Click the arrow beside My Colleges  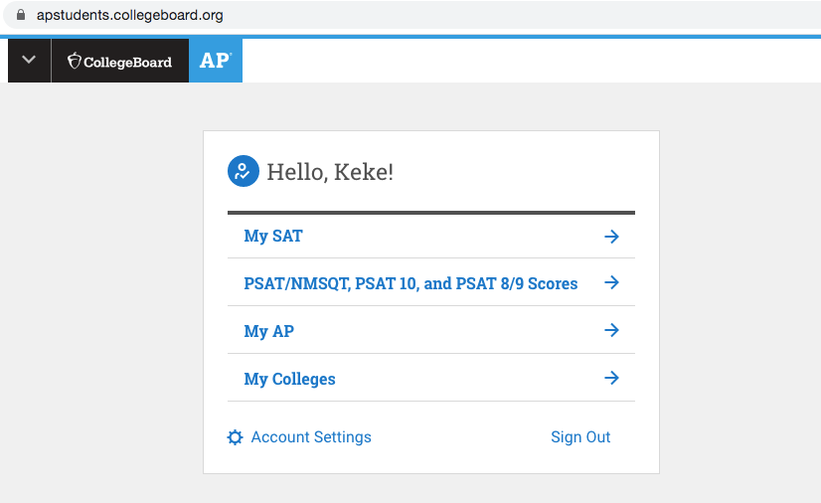coord(611,378)
